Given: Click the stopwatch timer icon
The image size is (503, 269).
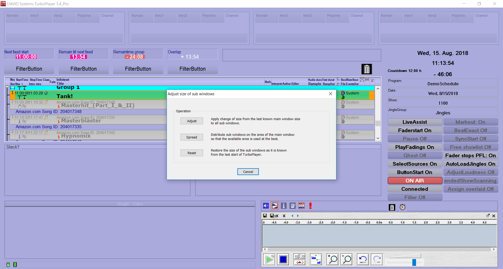Looking at the screenshot, I should (402, 207).
